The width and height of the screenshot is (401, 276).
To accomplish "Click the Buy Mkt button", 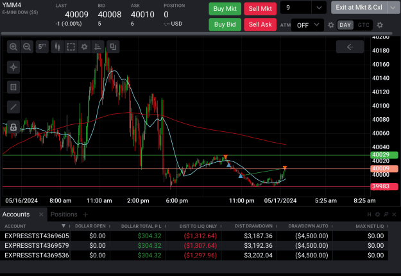I will tap(225, 9).
